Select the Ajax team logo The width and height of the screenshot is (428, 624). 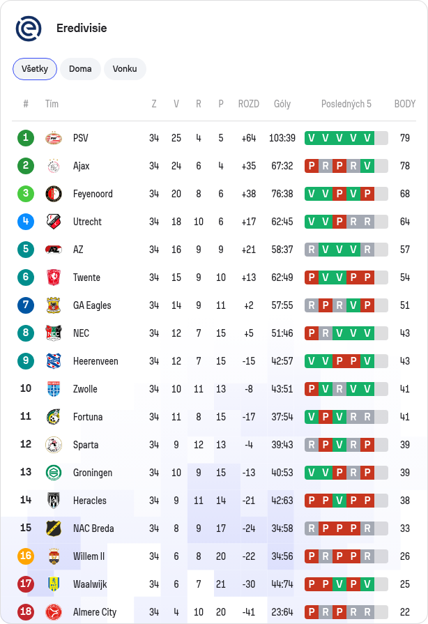pos(53,166)
